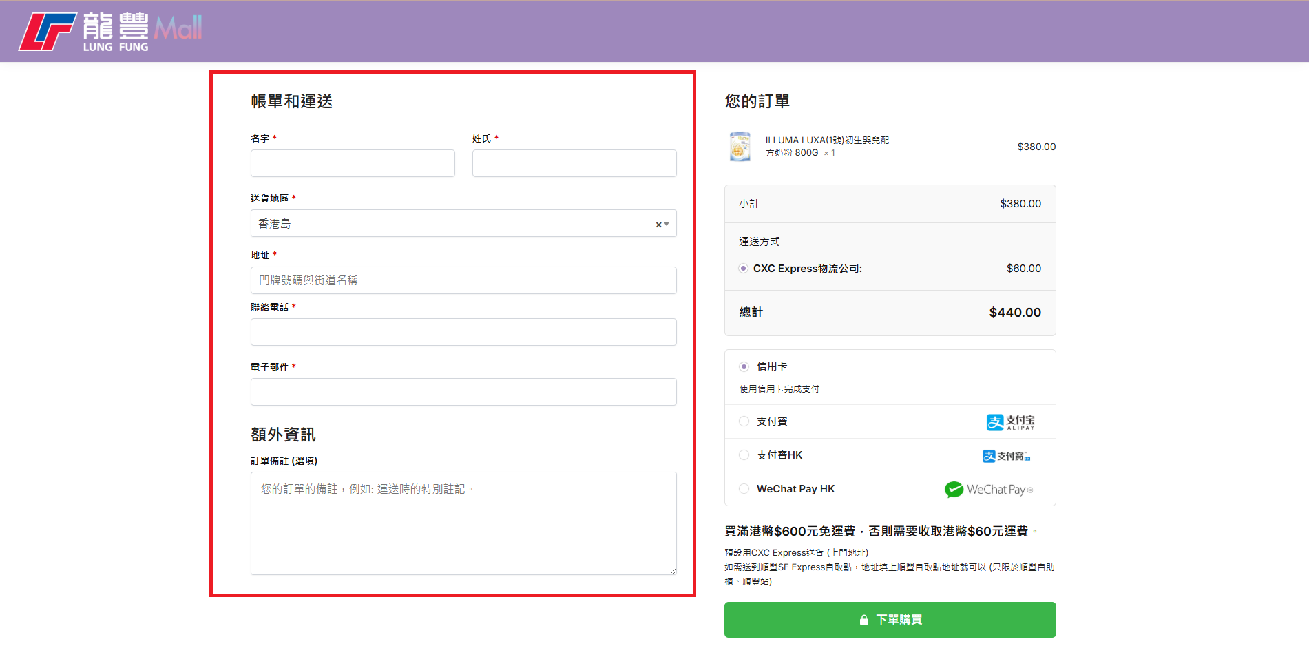Click the Lung Fung Mall logo
Viewport: 1309px width, 646px height.
(x=110, y=32)
